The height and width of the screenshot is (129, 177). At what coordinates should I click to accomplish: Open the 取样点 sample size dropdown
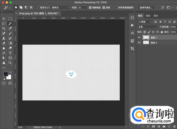[x=60, y=8]
